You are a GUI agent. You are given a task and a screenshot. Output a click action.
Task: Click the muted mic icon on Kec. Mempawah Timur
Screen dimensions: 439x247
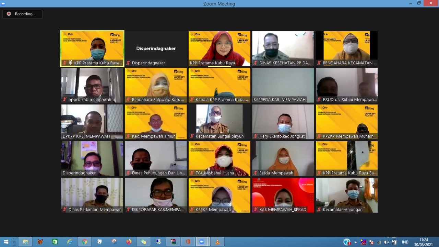[128, 136]
